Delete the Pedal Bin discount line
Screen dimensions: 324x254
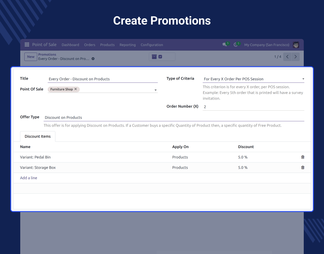click(303, 157)
